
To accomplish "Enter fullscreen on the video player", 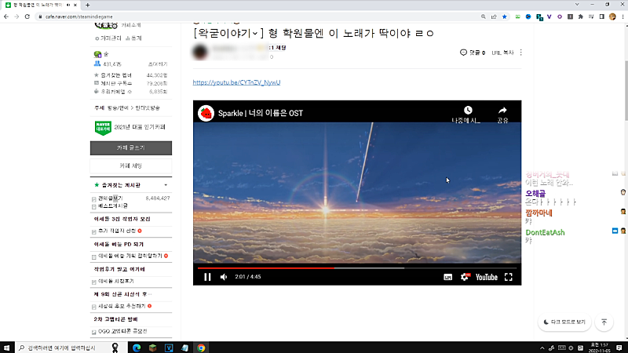I will 509,277.
